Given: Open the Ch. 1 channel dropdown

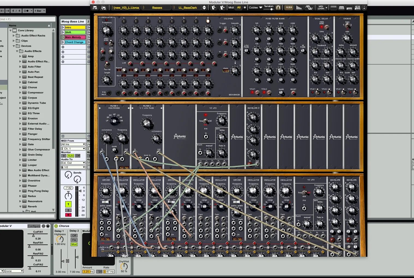Looking at the screenshot, I should pos(73,149).
